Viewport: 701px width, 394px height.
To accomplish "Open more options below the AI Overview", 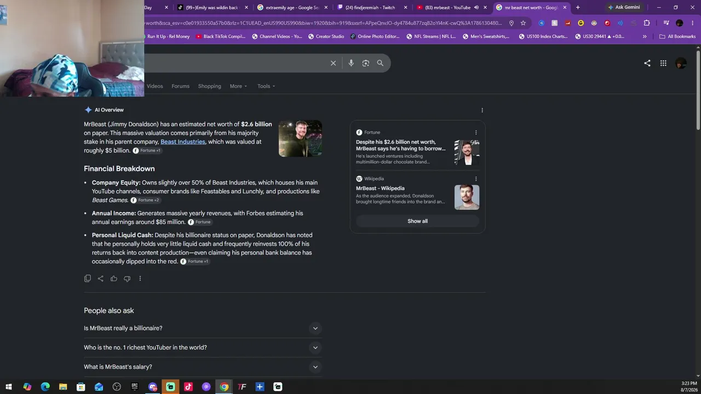I will tap(140, 279).
